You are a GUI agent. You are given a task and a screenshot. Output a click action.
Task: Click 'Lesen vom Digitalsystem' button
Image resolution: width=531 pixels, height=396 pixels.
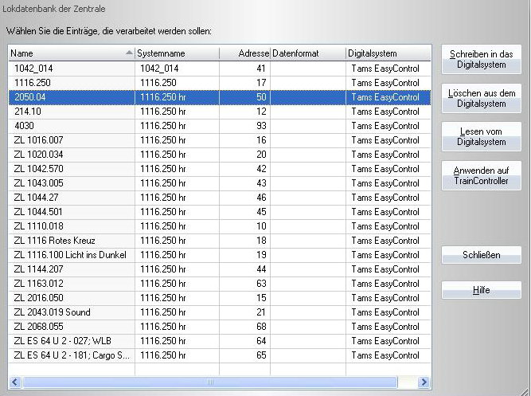click(481, 135)
